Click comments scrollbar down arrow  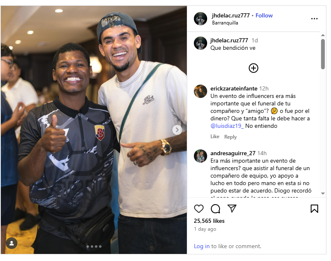pos(323,193)
